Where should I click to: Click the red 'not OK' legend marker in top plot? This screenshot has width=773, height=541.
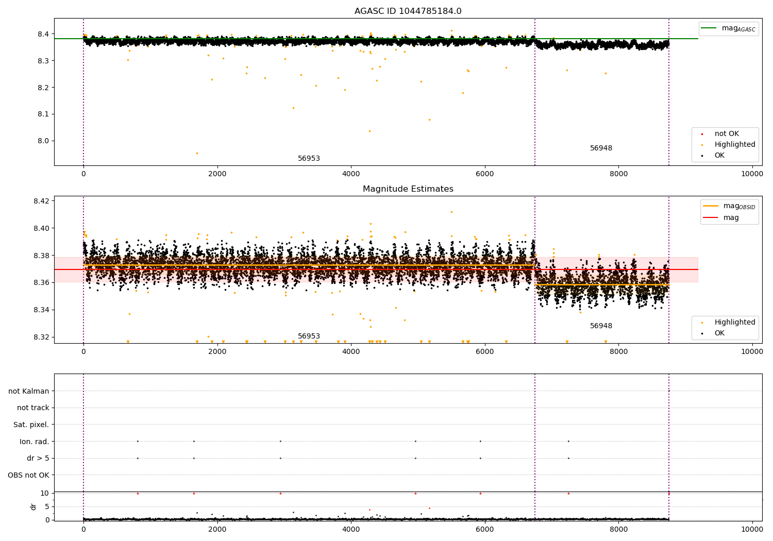pos(702,134)
